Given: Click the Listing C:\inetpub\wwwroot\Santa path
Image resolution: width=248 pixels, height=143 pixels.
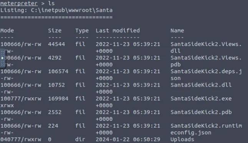Looking at the screenshot, I should (56, 10).
